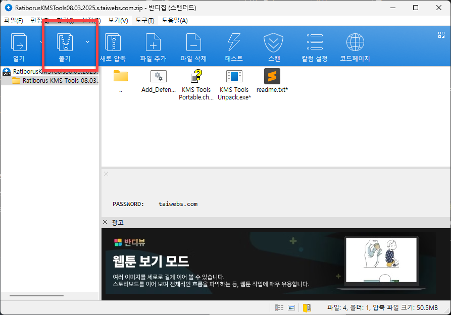Open the 도구(T) menu
Screen dimensions: 451x315
coord(144,20)
